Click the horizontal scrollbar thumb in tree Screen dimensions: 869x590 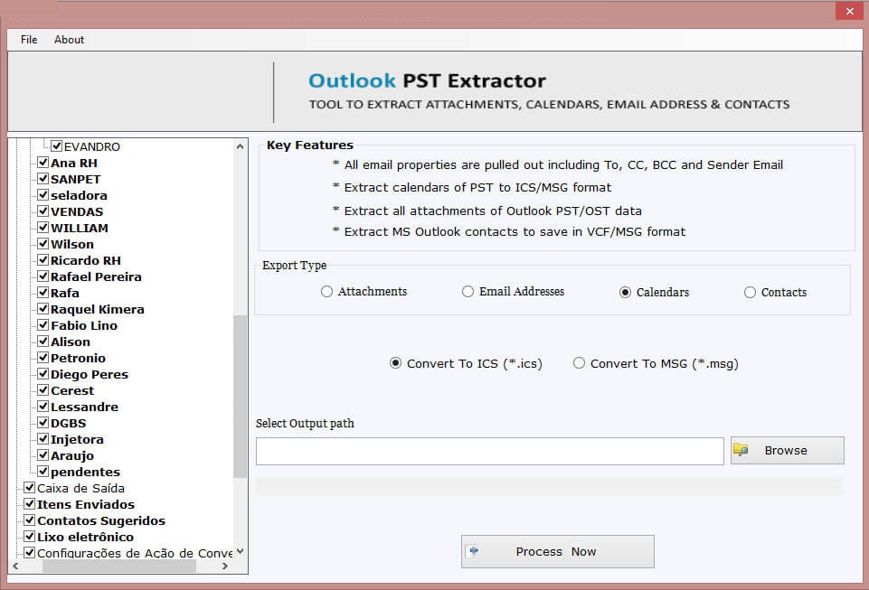coord(119,567)
